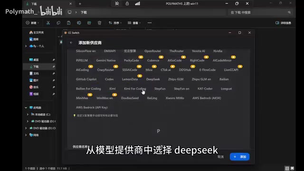Image resolution: width=304 pixels, height=171 pixels.
Task: Pick the RightCode provider
Action: point(197,60)
